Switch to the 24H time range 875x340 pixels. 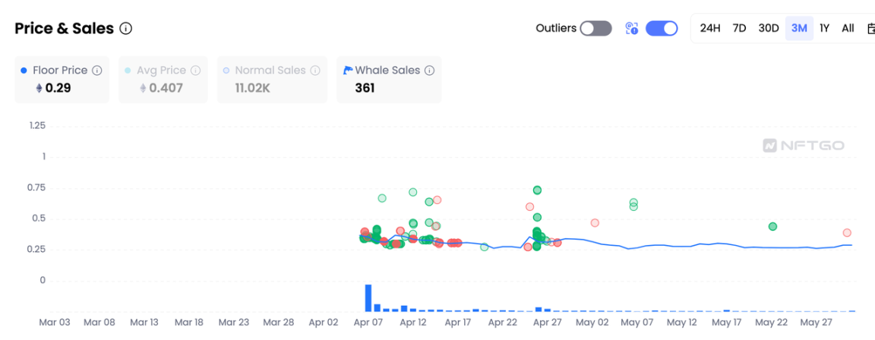tap(709, 29)
